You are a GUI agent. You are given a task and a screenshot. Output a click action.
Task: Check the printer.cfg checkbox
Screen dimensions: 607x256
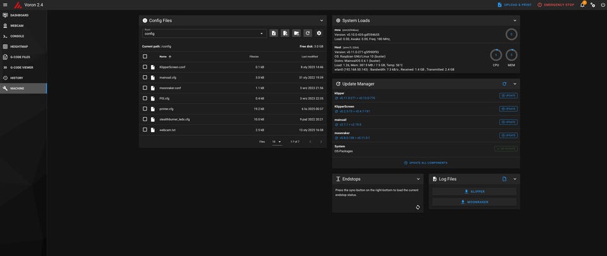145,109
